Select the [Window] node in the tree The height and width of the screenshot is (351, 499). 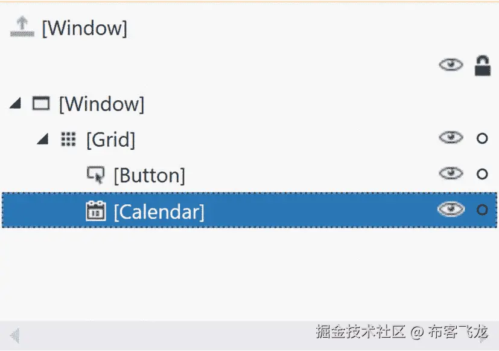tap(101, 104)
